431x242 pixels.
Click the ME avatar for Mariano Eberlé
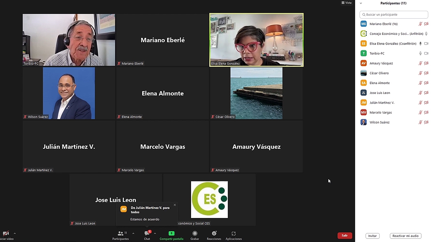(363, 24)
